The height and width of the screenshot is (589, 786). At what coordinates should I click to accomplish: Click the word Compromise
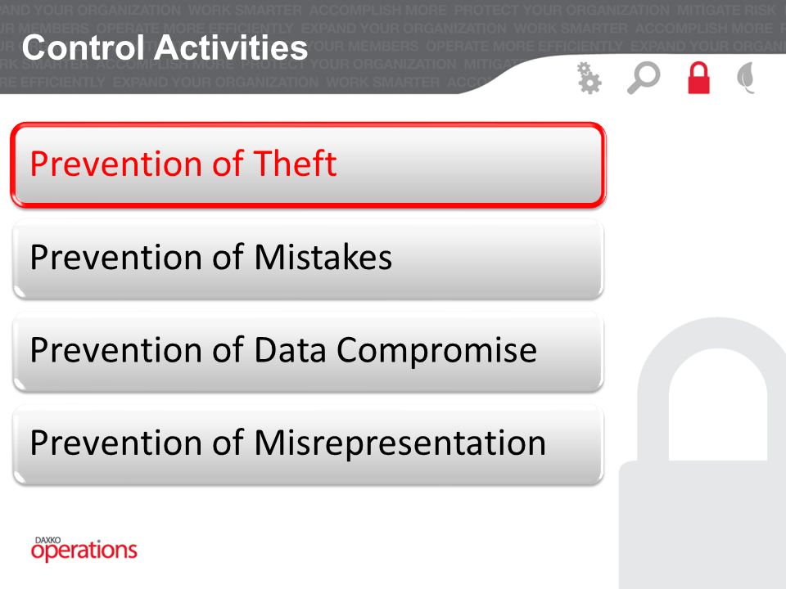pos(436,351)
